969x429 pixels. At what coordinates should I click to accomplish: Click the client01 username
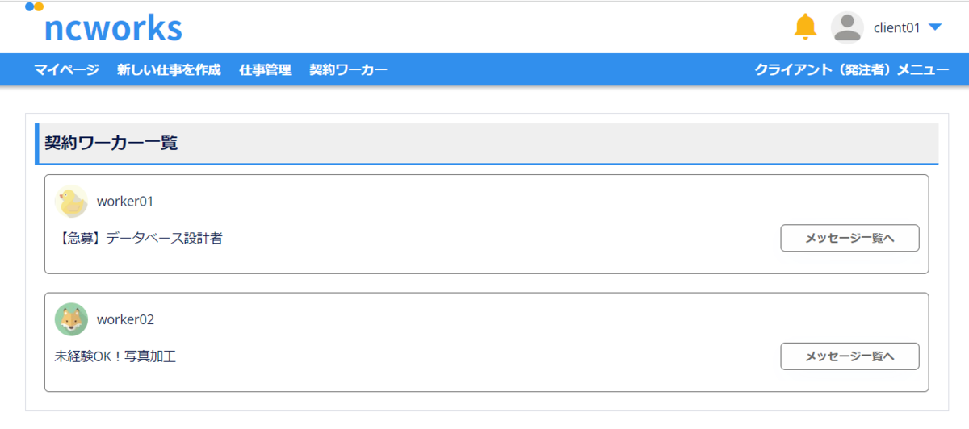click(897, 27)
